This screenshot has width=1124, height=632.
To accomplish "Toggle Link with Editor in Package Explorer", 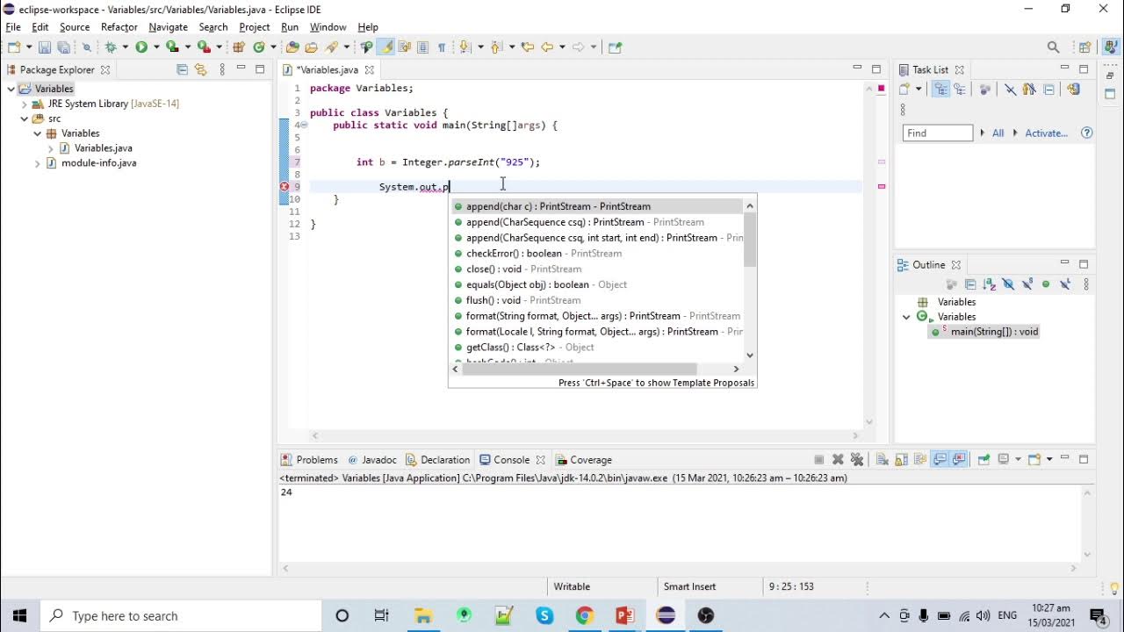I will coord(201,69).
